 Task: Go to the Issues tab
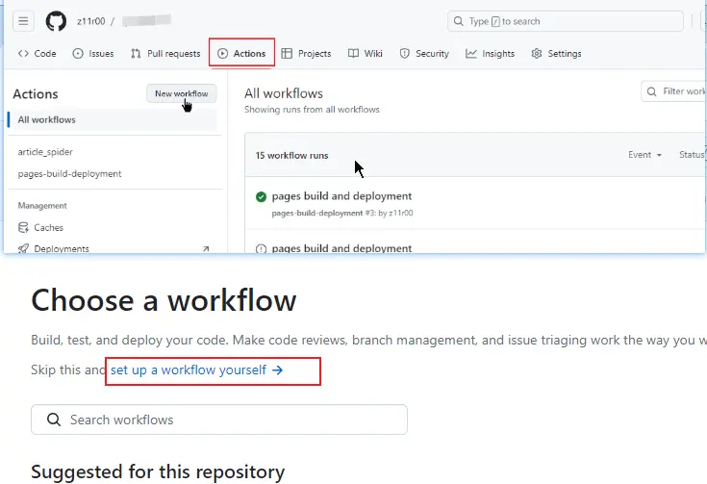click(x=93, y=54)
